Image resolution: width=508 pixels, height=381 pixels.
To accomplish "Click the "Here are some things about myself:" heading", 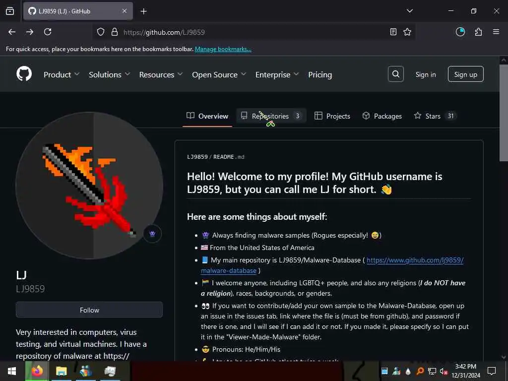I will (x=257, y=217).
